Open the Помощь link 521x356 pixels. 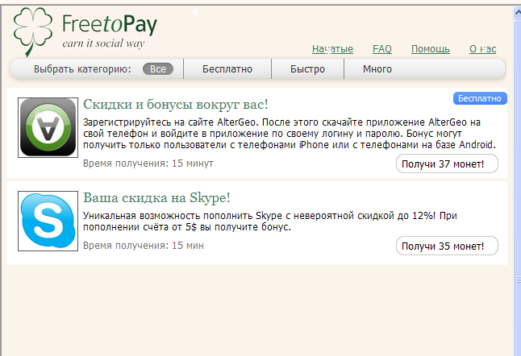[431, 49]
